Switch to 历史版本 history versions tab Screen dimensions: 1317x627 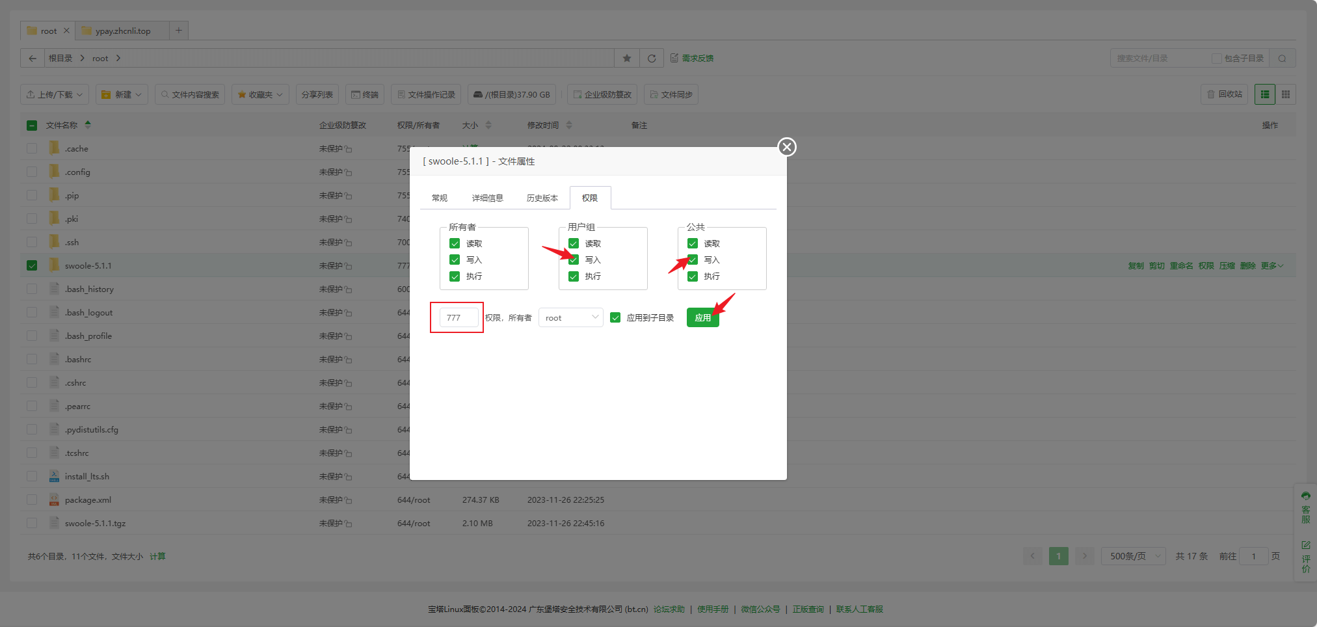[x=542, y=198]
